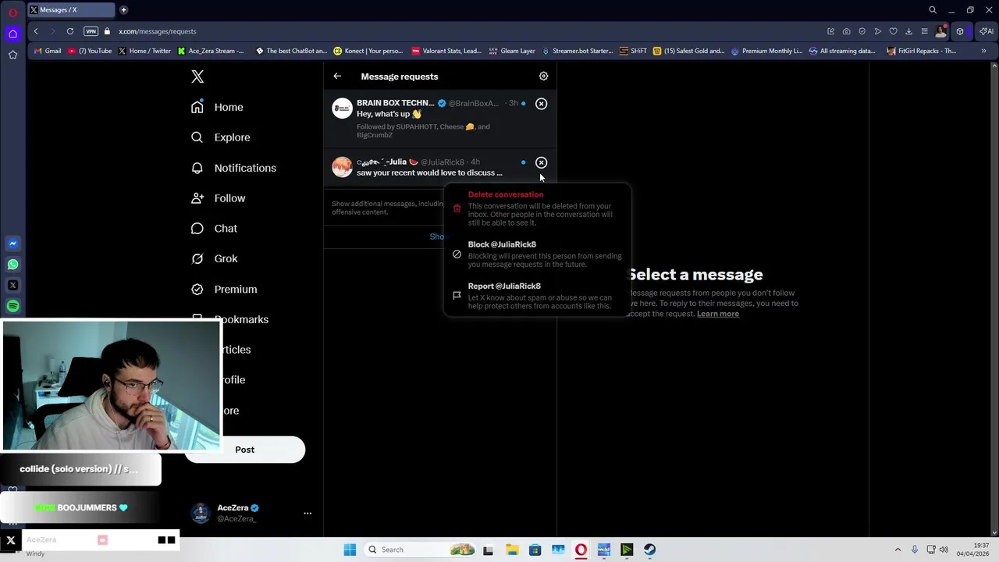Click the browser back arrow
Screen dimensions: 999x562
36,31
